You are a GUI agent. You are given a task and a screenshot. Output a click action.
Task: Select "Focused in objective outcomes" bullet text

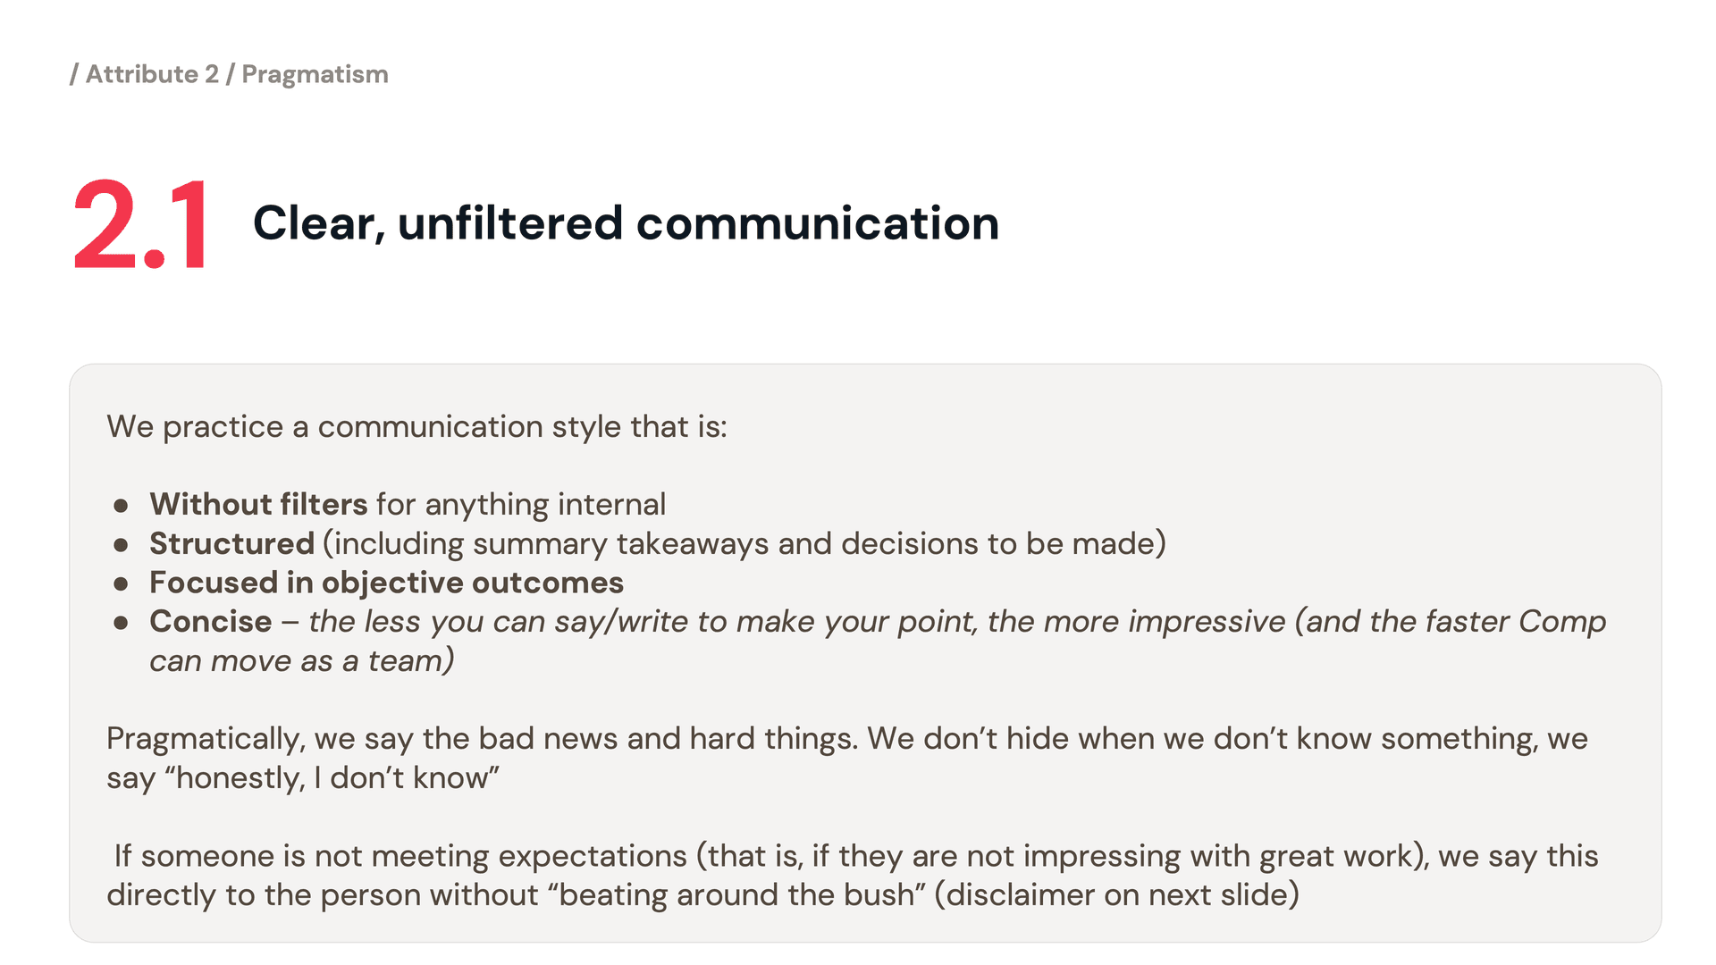click(386, 583)
